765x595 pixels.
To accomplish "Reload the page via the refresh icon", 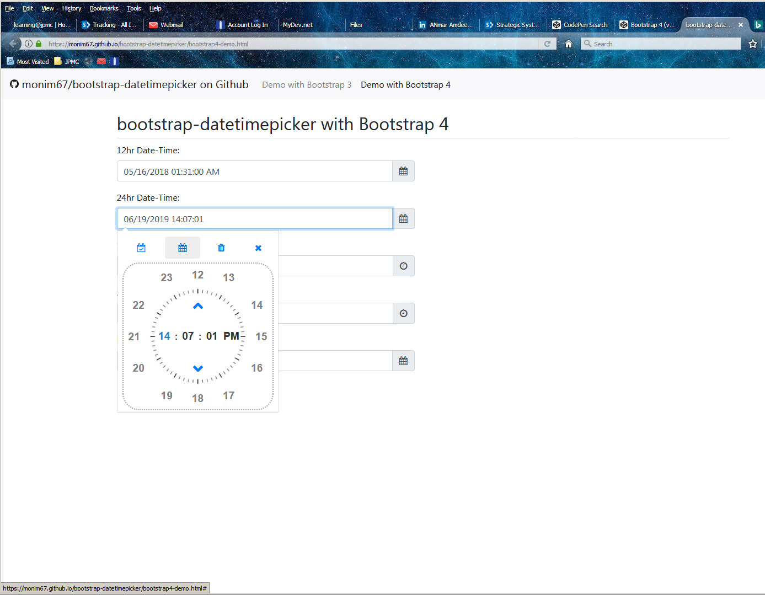I will tap(547, 43).
